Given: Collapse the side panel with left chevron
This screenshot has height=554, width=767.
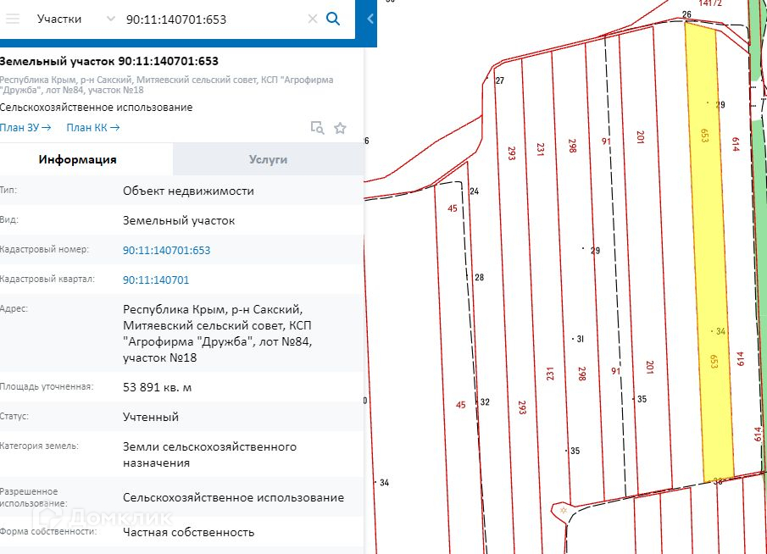Looking at the screenshot, I should [x=370, y=19].
